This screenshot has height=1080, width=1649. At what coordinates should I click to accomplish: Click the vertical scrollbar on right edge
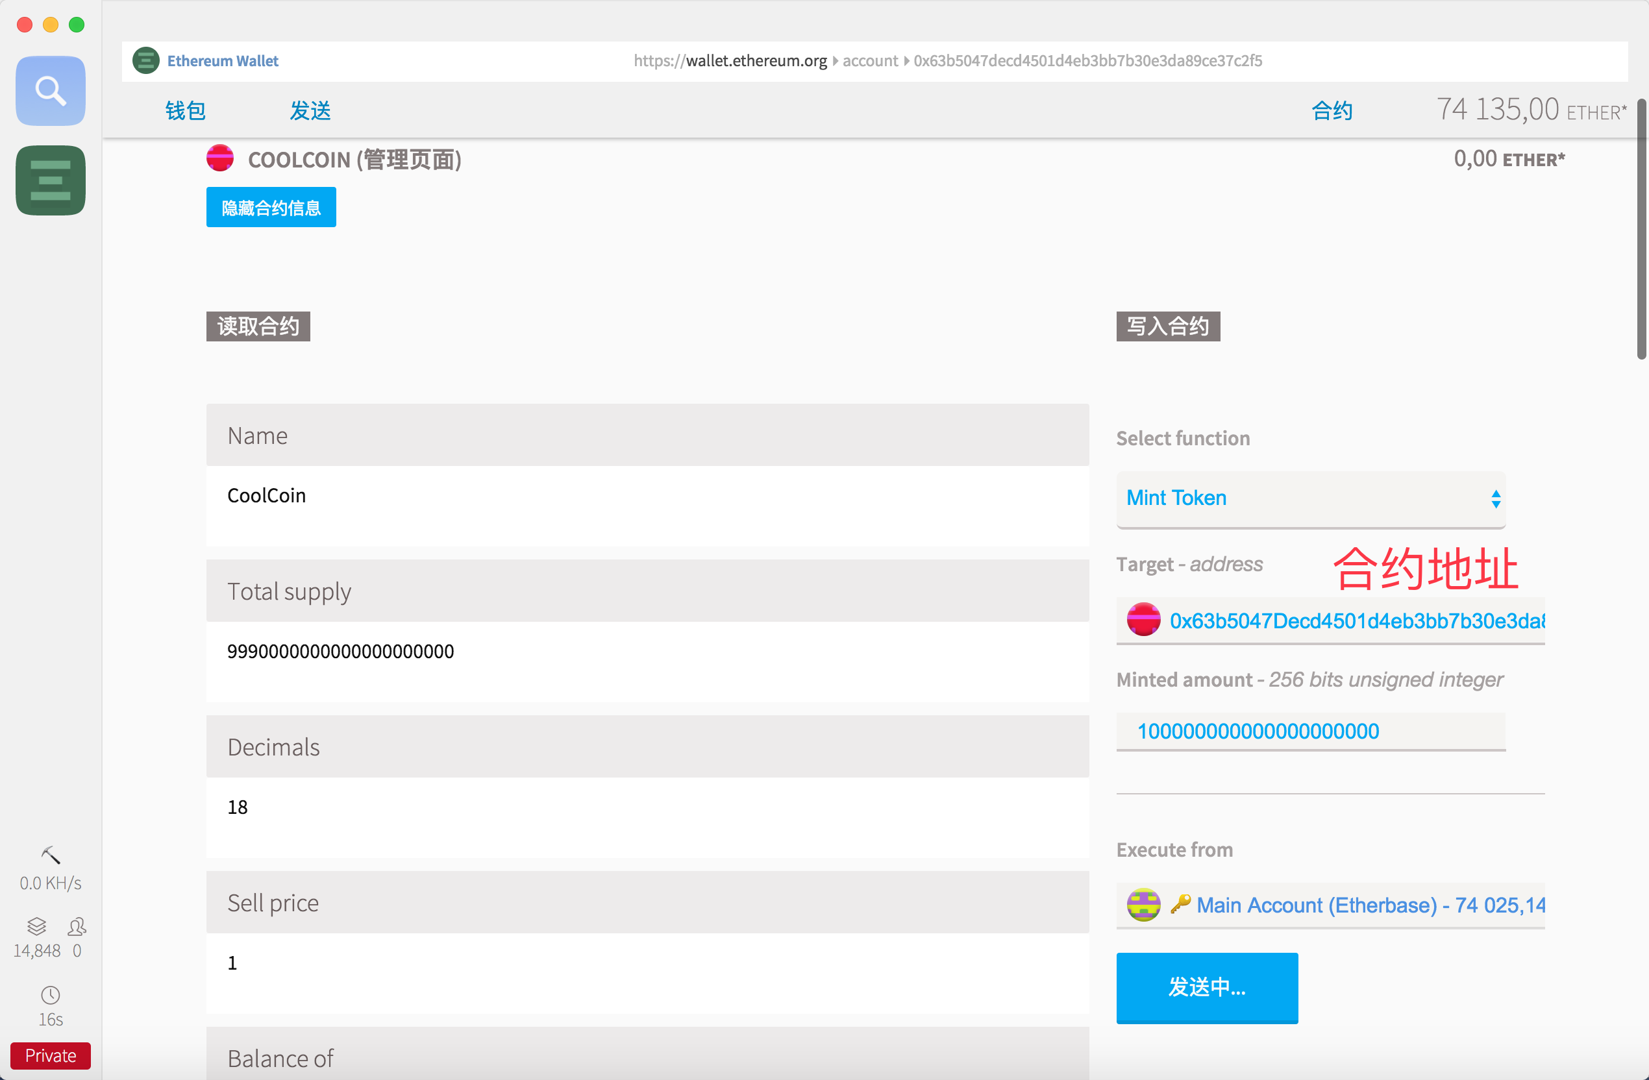coord(1641,228)
